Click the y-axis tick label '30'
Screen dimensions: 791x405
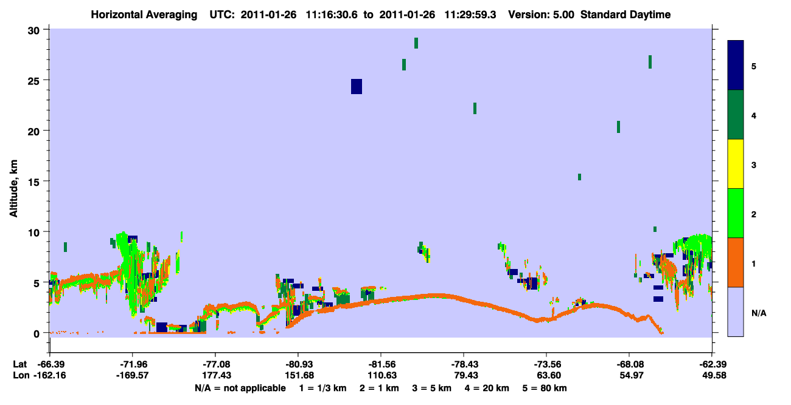(x=35, y=30)
